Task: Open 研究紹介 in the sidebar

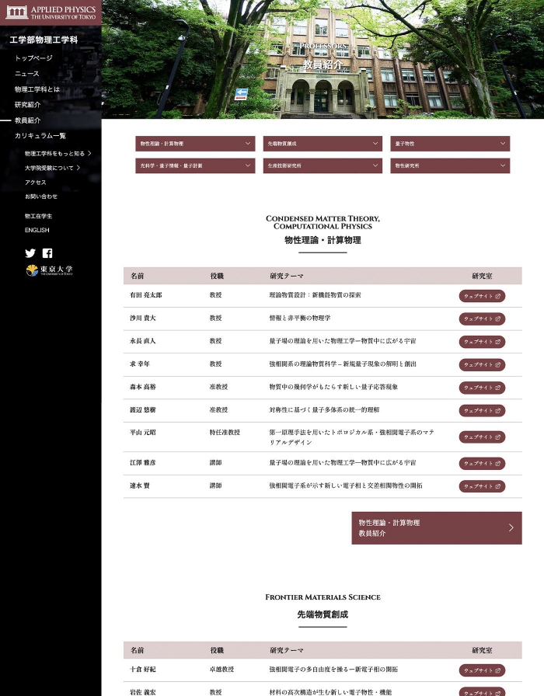Action: click(x=27, y=105)
